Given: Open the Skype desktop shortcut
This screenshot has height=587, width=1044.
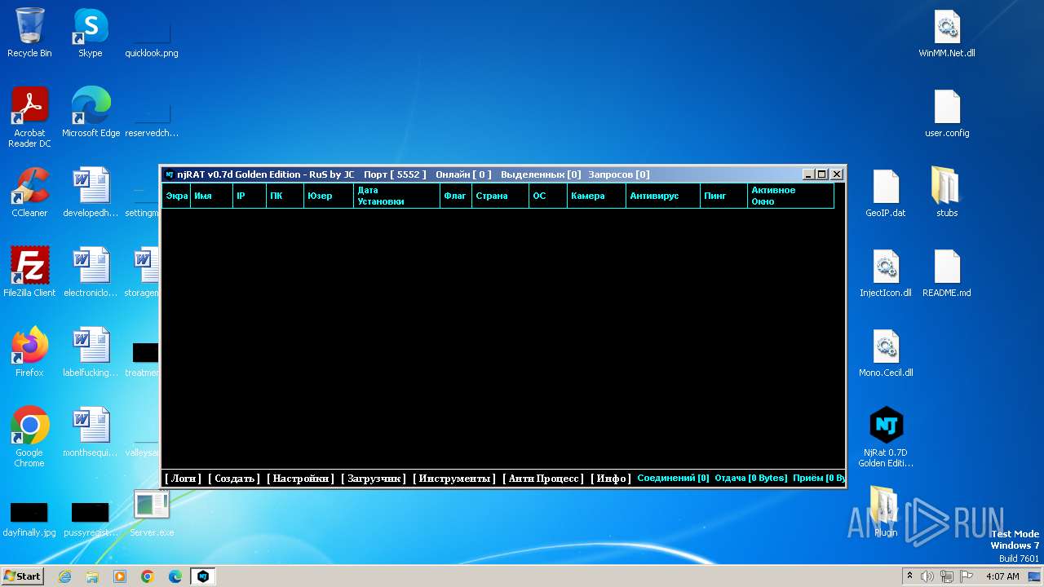Looking at the screenshot, I should pos(91,33).
